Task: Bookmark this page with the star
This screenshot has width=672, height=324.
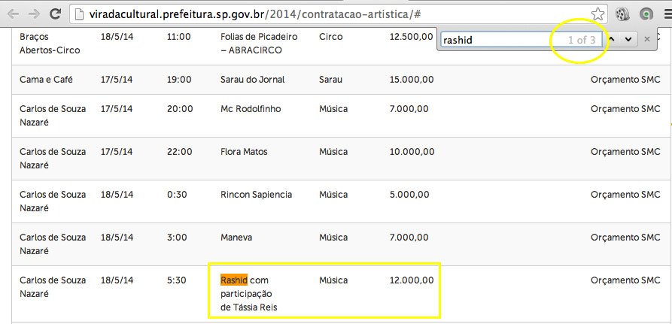Action: pos(598,14)
